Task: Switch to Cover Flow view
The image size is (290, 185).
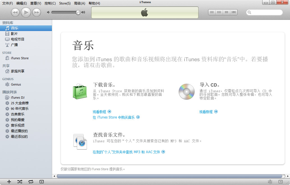Action: click(234, 12)
